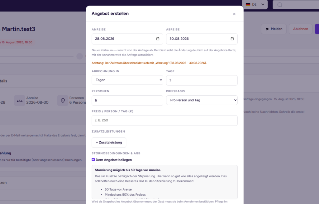
Task: Click the German flag icon
Action: pos(248,4)
